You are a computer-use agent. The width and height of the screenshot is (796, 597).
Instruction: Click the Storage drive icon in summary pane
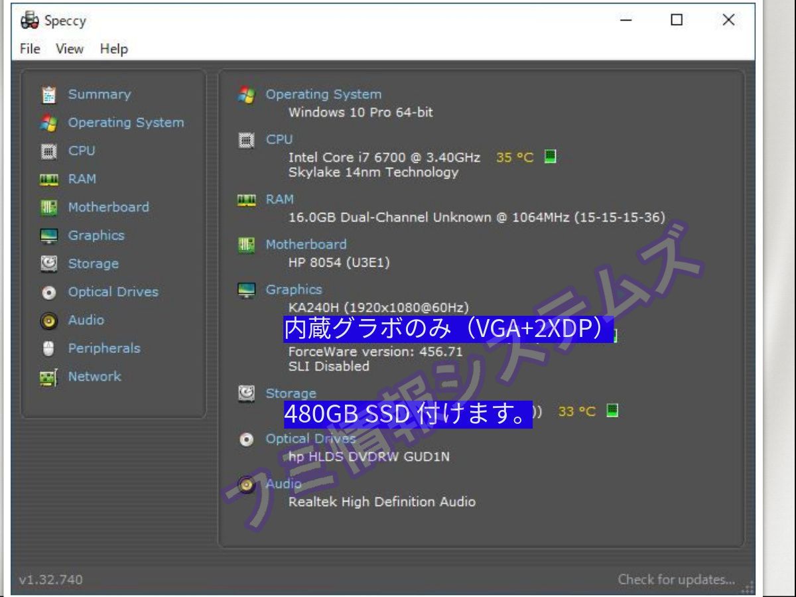[246, 393]
